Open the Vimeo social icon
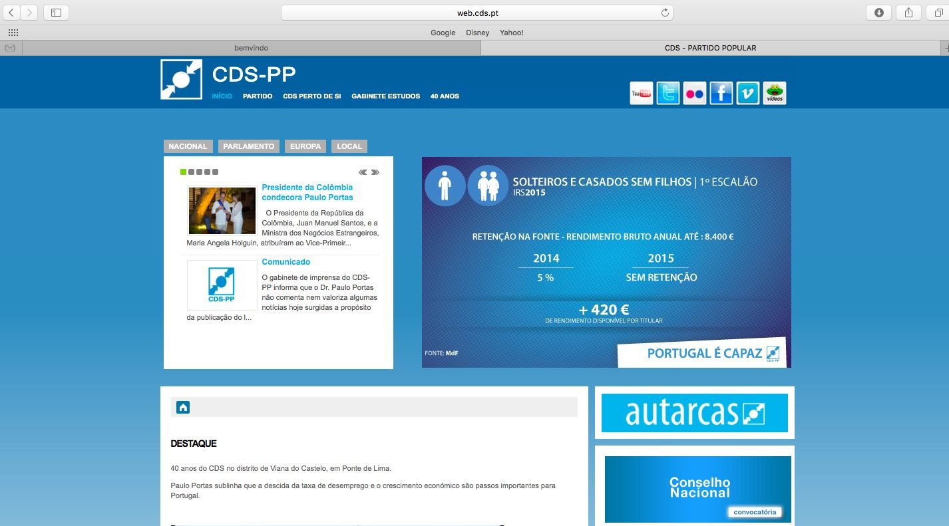This screenshot has width=949, height=526. 748,94
